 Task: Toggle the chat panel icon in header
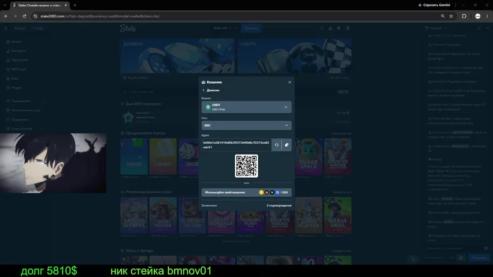pos(347,28)
